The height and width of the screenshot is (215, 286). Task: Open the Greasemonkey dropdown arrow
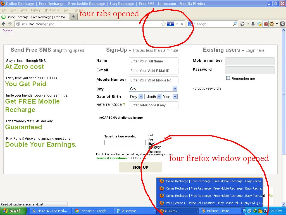click(x=277, y=24)
